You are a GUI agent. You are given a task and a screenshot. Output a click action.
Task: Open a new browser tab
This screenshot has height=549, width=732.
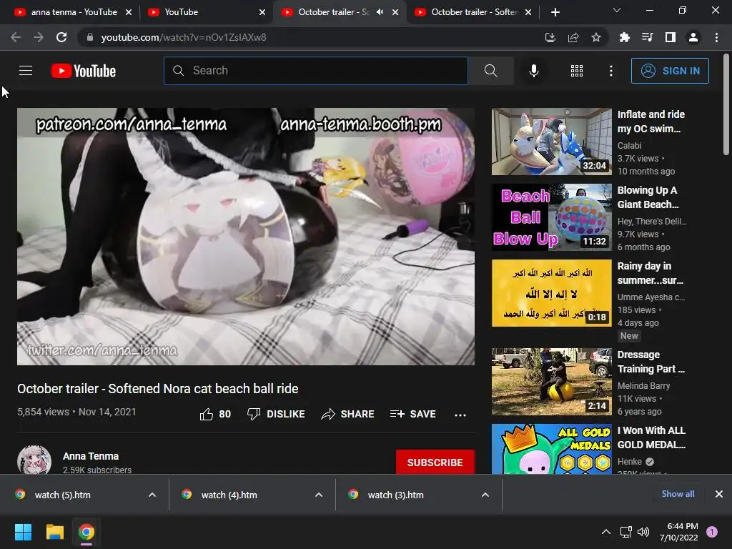[555, 12]
